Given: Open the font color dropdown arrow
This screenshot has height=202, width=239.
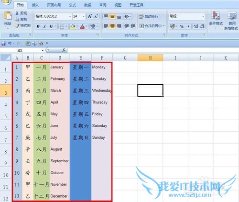Looking at the screenshot, I should (87, 26).
